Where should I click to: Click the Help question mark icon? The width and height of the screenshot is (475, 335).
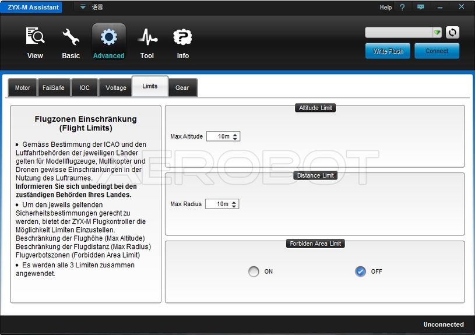402,8
